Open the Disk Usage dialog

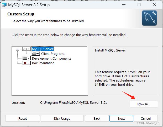pyautogui.click(x=62, y=118)
